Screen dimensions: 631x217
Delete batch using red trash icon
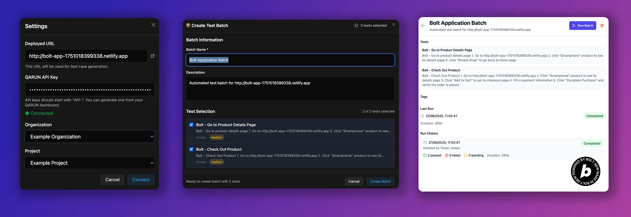(x=602, y=26)
